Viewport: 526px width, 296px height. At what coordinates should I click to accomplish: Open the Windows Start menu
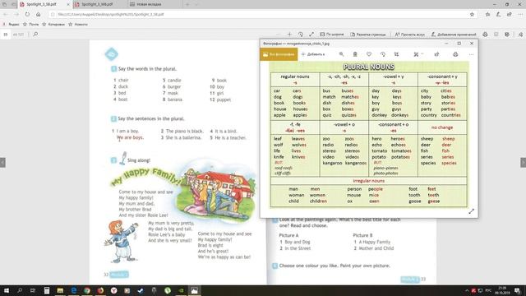pyautogui.click(x=7, y=290)
